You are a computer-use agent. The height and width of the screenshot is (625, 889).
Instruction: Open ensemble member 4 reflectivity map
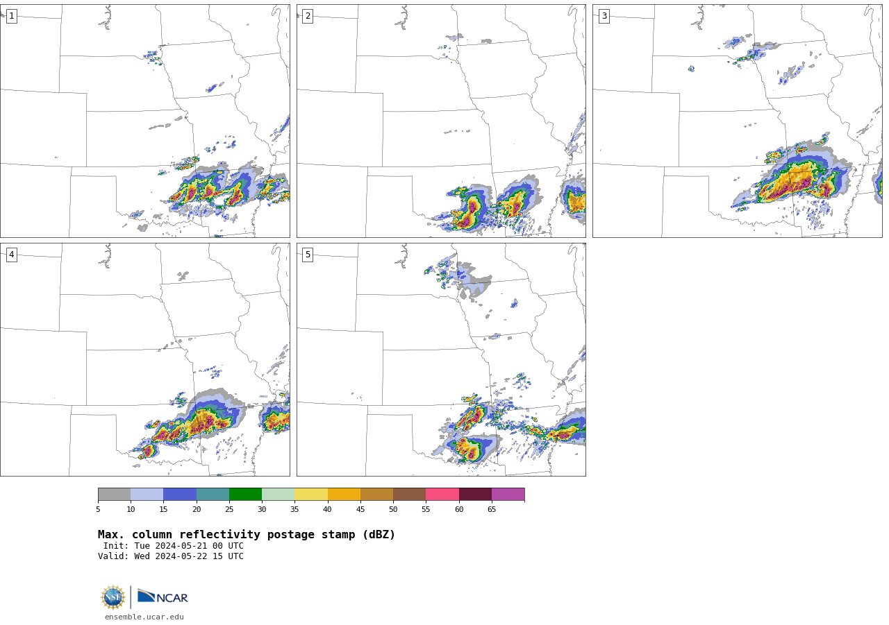pyautogui.click(x=144, y=359)
